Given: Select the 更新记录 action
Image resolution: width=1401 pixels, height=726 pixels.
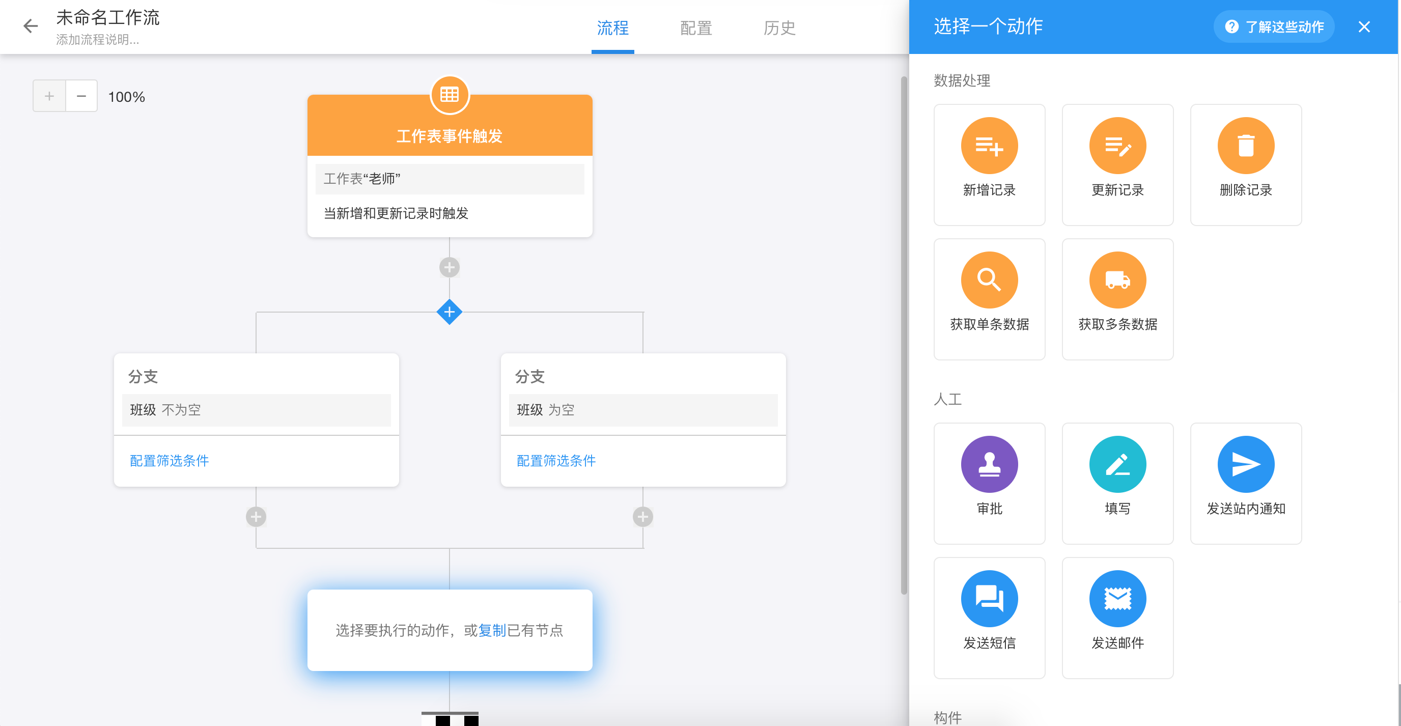Looking at the screenshot, I should [1117, 165].
